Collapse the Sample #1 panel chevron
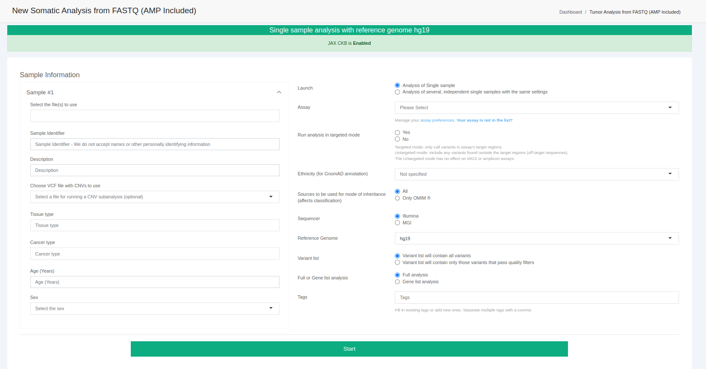This screenshot has height=369, width=706. click(x=279, y=92)
